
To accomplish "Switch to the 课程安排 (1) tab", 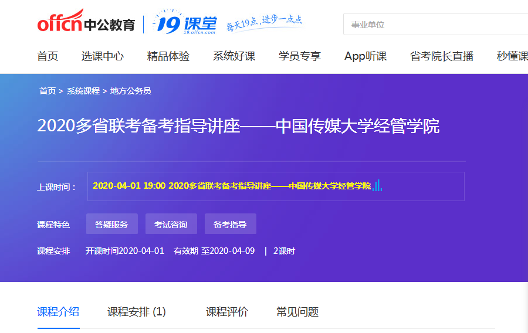I will [137, 312].
